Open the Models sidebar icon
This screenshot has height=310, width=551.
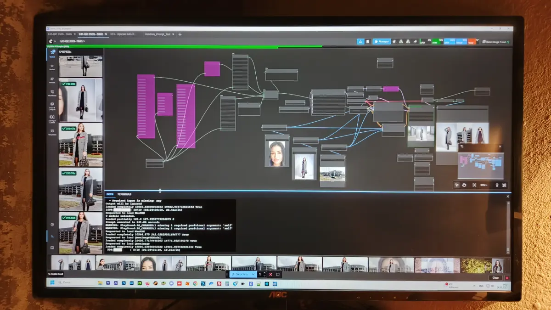52,80
